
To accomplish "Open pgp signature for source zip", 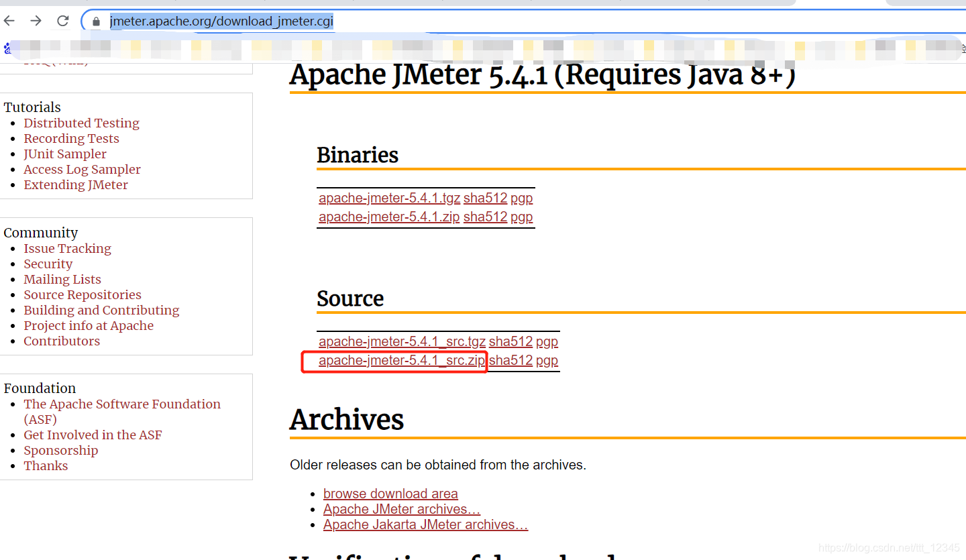I will pyautogui.click(x=547, y=360).
